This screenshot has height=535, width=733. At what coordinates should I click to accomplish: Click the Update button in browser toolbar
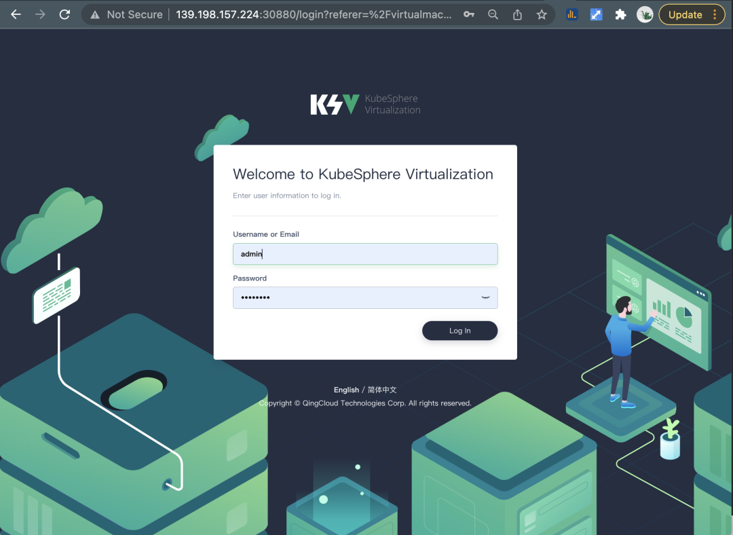click(685, 14)
